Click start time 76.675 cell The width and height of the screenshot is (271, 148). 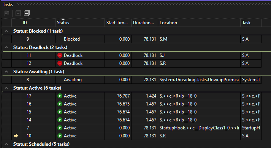coord(118,104)
